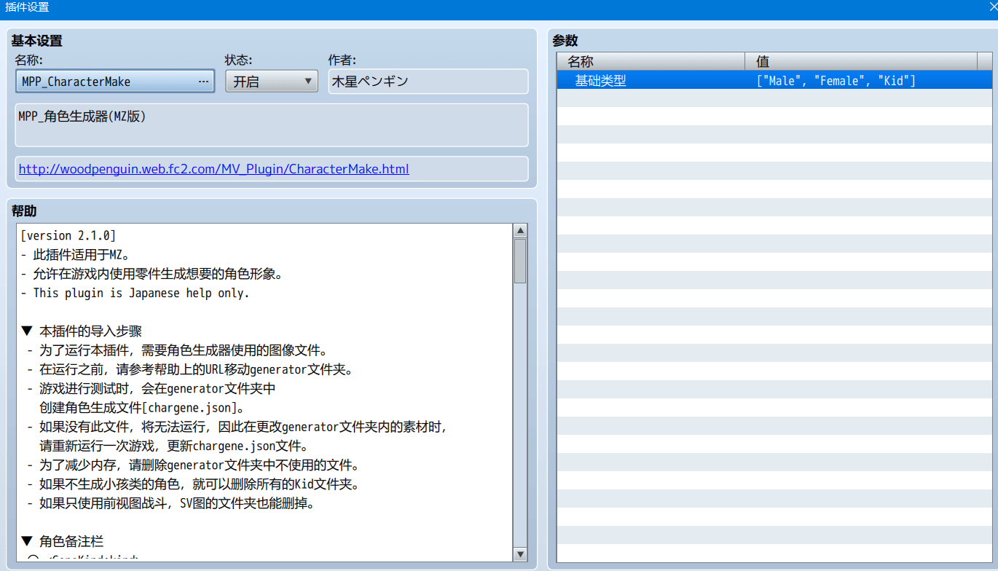Click the "[version 2.1.0]" line in help
Viewport: 998px width, 571px height.
pyautogui.click(x=68, y=236)
